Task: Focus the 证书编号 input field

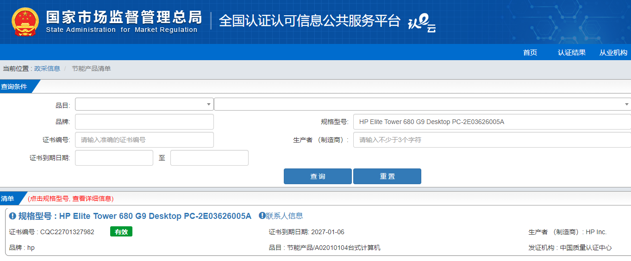Action: (144, 140)
